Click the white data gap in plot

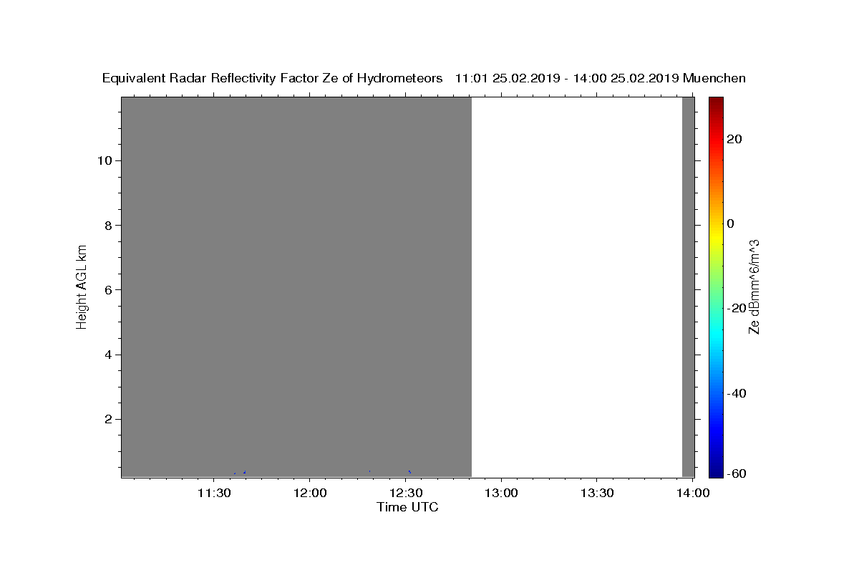coord(577,286)
